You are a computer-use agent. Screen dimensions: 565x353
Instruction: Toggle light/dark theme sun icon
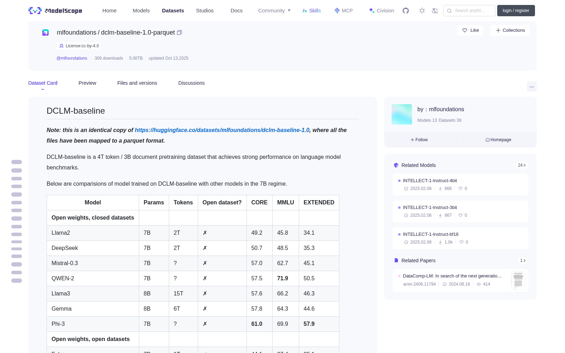point(422,11)
